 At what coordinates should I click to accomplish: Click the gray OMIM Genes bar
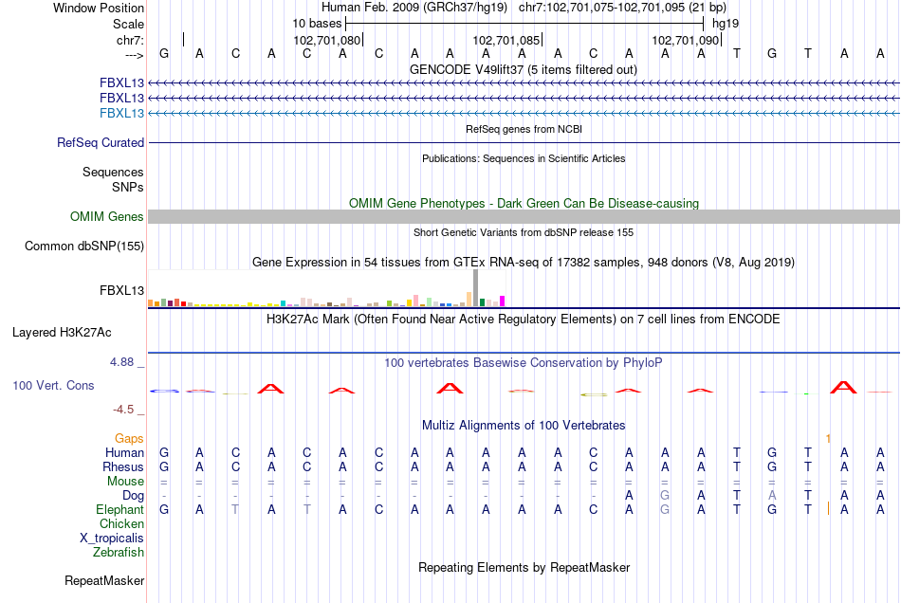click(x=524, y=216)
